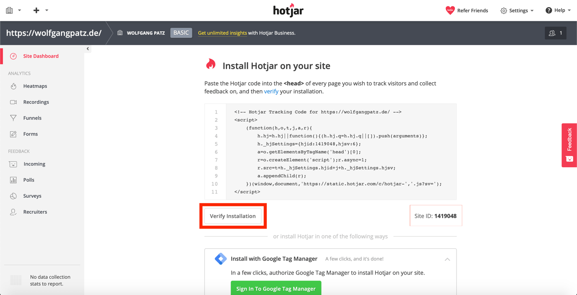Click Sign In To Google Tag Manager
The width and height of the screenshot is (577, 295).
coord(276,288)
